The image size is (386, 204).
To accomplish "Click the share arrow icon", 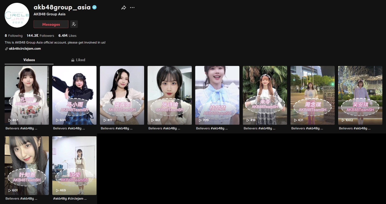I will pyautogui.click(x=124, y=8).
